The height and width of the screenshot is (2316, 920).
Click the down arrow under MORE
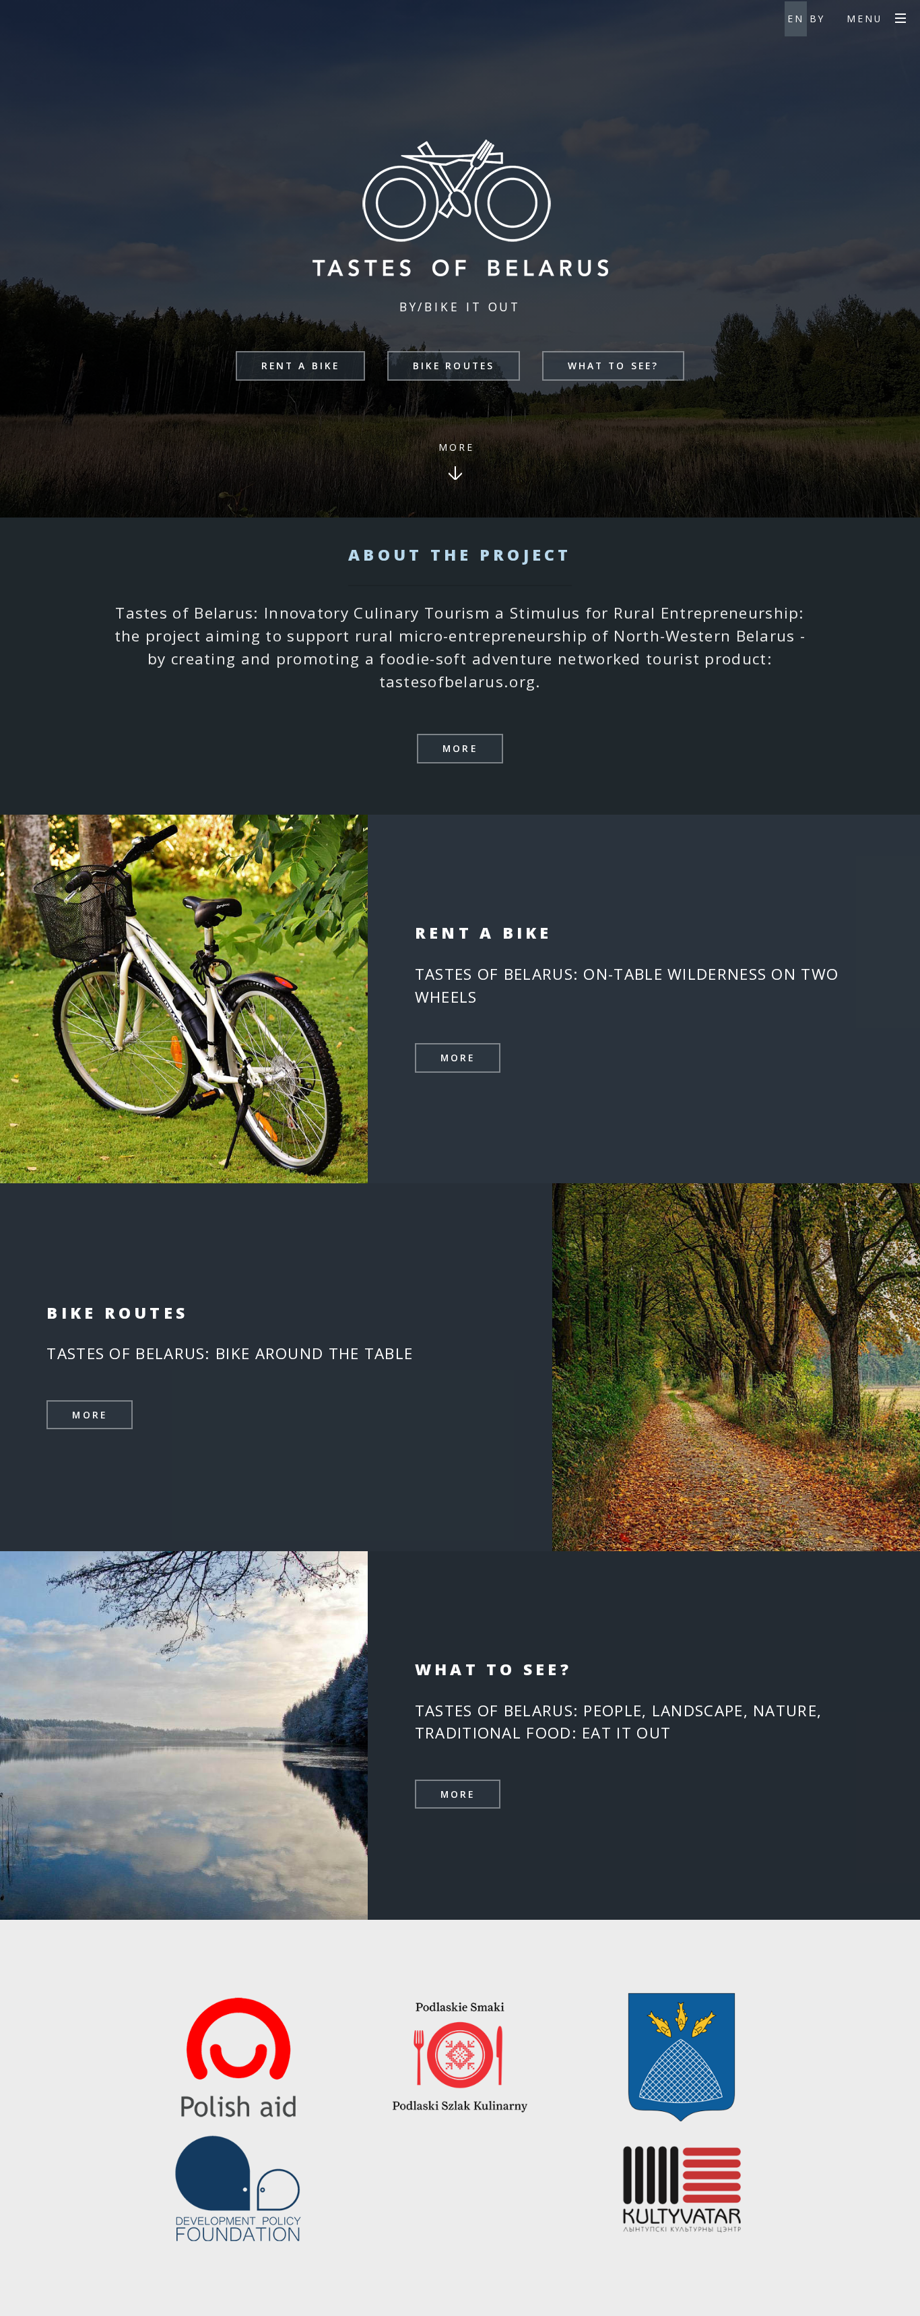pyautogui.click(x=455, y=473)
